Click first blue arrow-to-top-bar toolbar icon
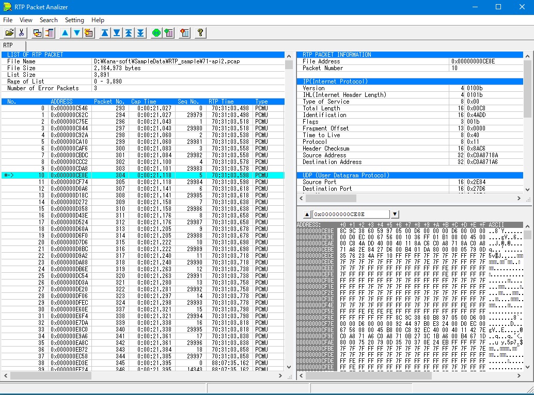The height and width of the screenshot is (395, 534). pyautogui.click(x=105, y=33)
